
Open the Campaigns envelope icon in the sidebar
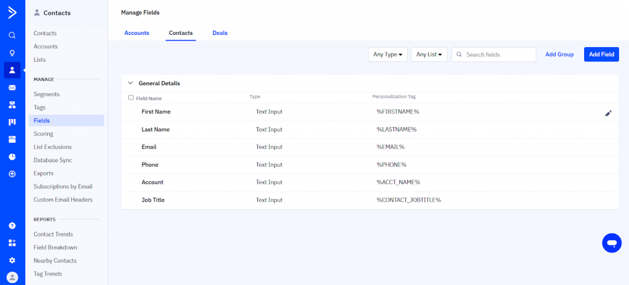(12, 88)
